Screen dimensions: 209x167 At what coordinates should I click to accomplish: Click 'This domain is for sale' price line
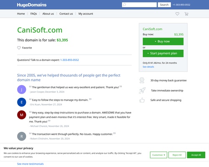[43, 40]
